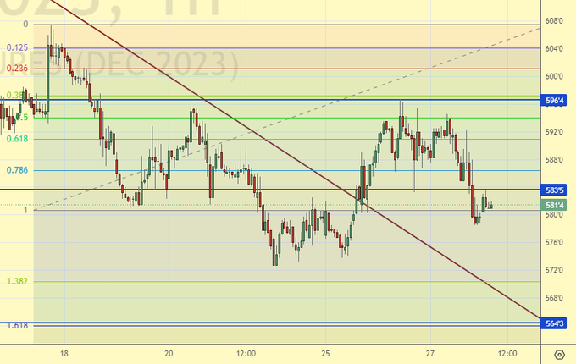This screenshot has height=364, width=576.
Task: Click the 564'3 blue price label
Action: [556, 323]
